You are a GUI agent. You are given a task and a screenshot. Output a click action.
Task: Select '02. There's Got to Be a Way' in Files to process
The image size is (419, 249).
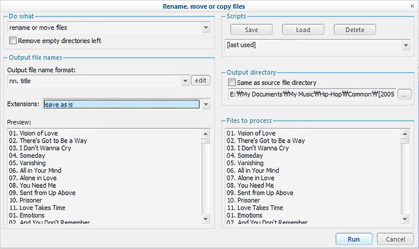click(265, 141)
